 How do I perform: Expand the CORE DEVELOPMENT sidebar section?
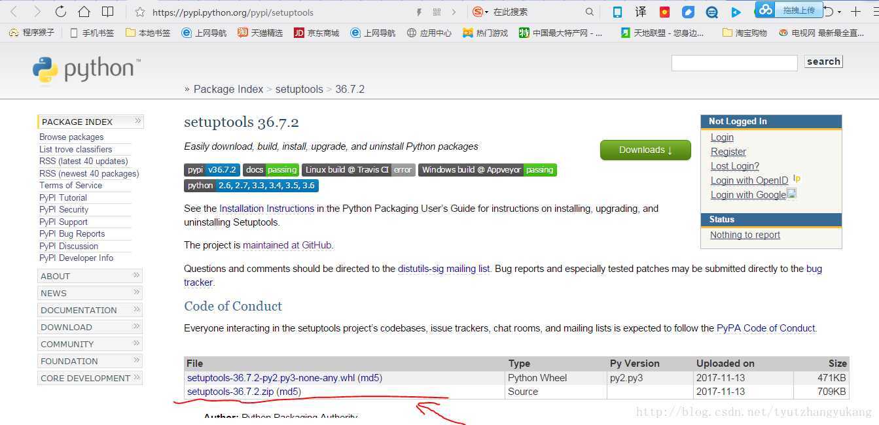[x=90, y=378]
